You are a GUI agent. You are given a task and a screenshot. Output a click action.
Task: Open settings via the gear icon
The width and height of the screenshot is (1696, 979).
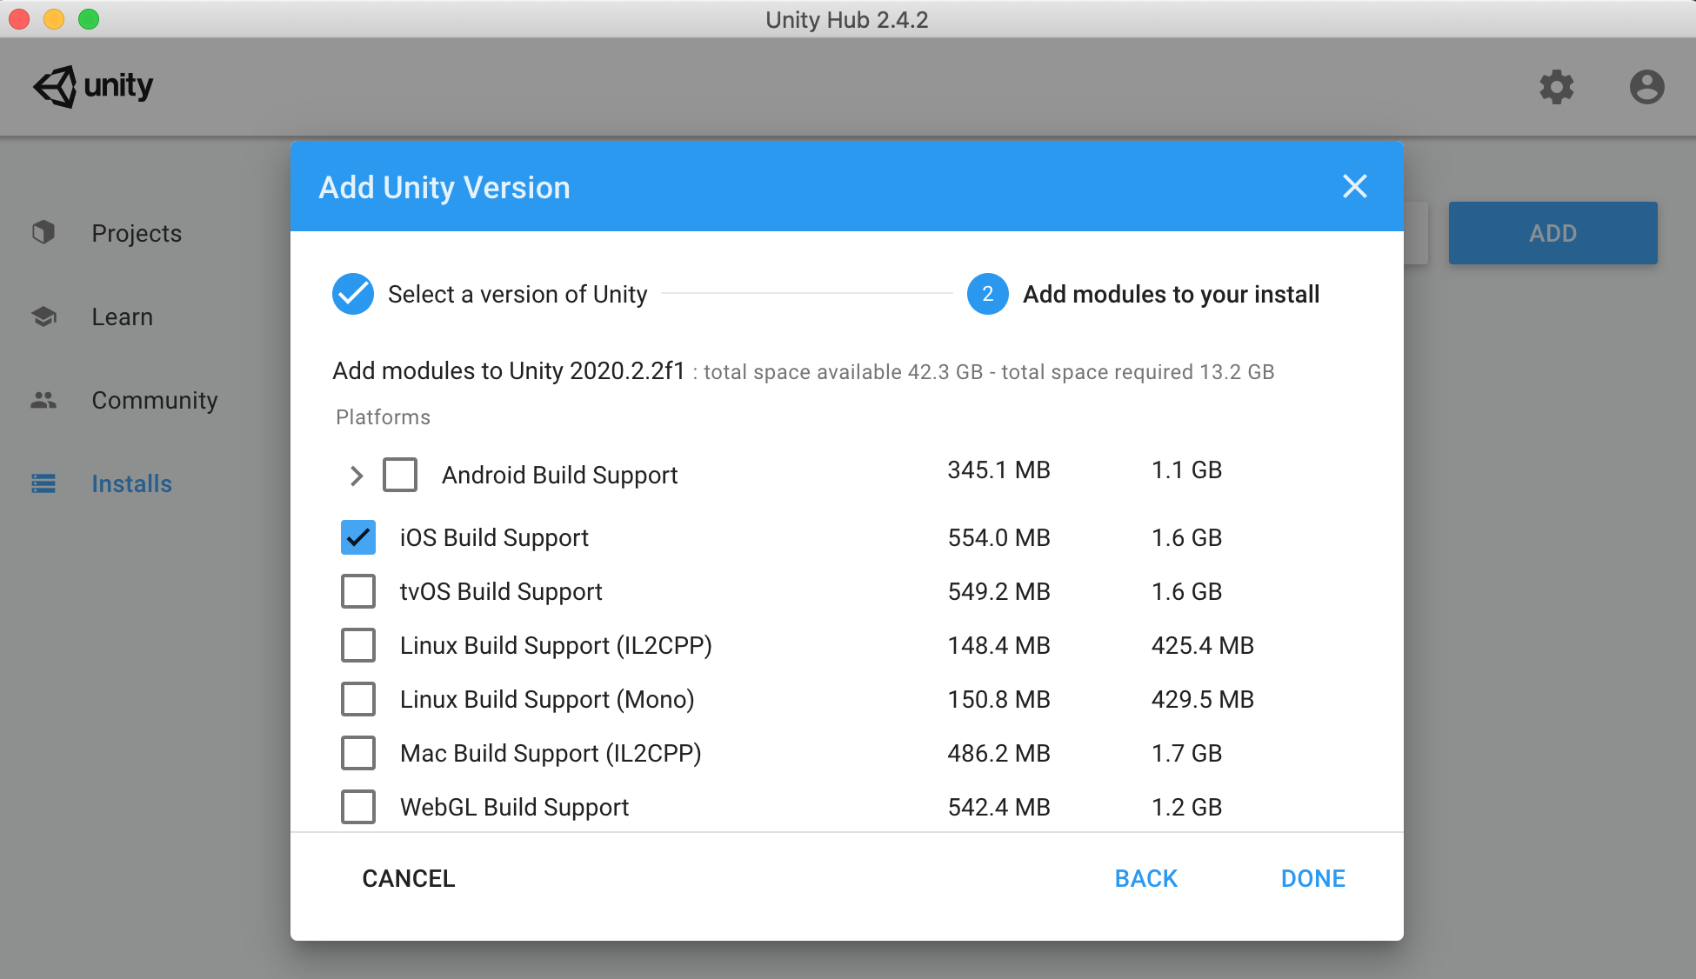click(1556, 87)
